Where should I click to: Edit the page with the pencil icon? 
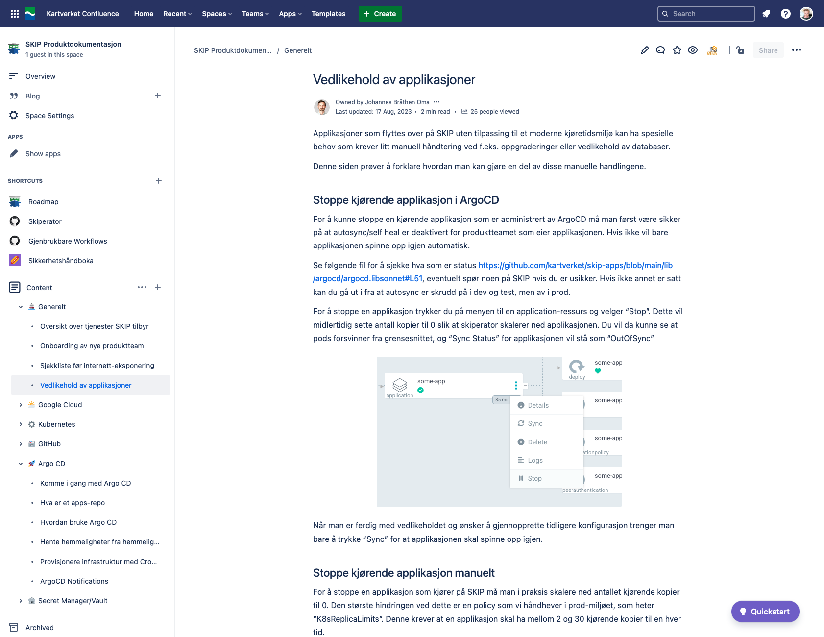(x=645, y=50)
